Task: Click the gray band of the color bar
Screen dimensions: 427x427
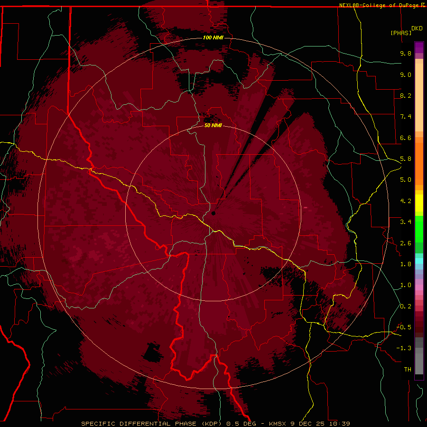Action: 419,356
